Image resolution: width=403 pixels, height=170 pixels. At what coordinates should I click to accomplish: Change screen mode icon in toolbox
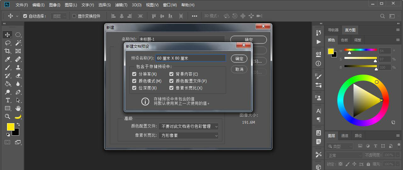pos(18,142)
